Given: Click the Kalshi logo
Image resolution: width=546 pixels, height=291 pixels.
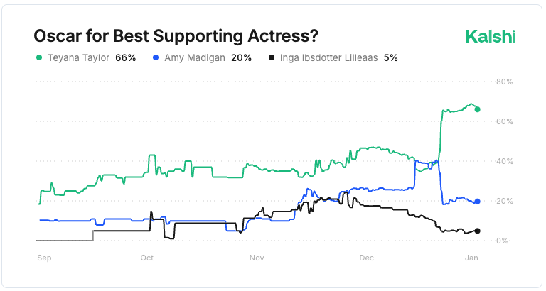Looking at the screenshot, I should coord(490,36).
